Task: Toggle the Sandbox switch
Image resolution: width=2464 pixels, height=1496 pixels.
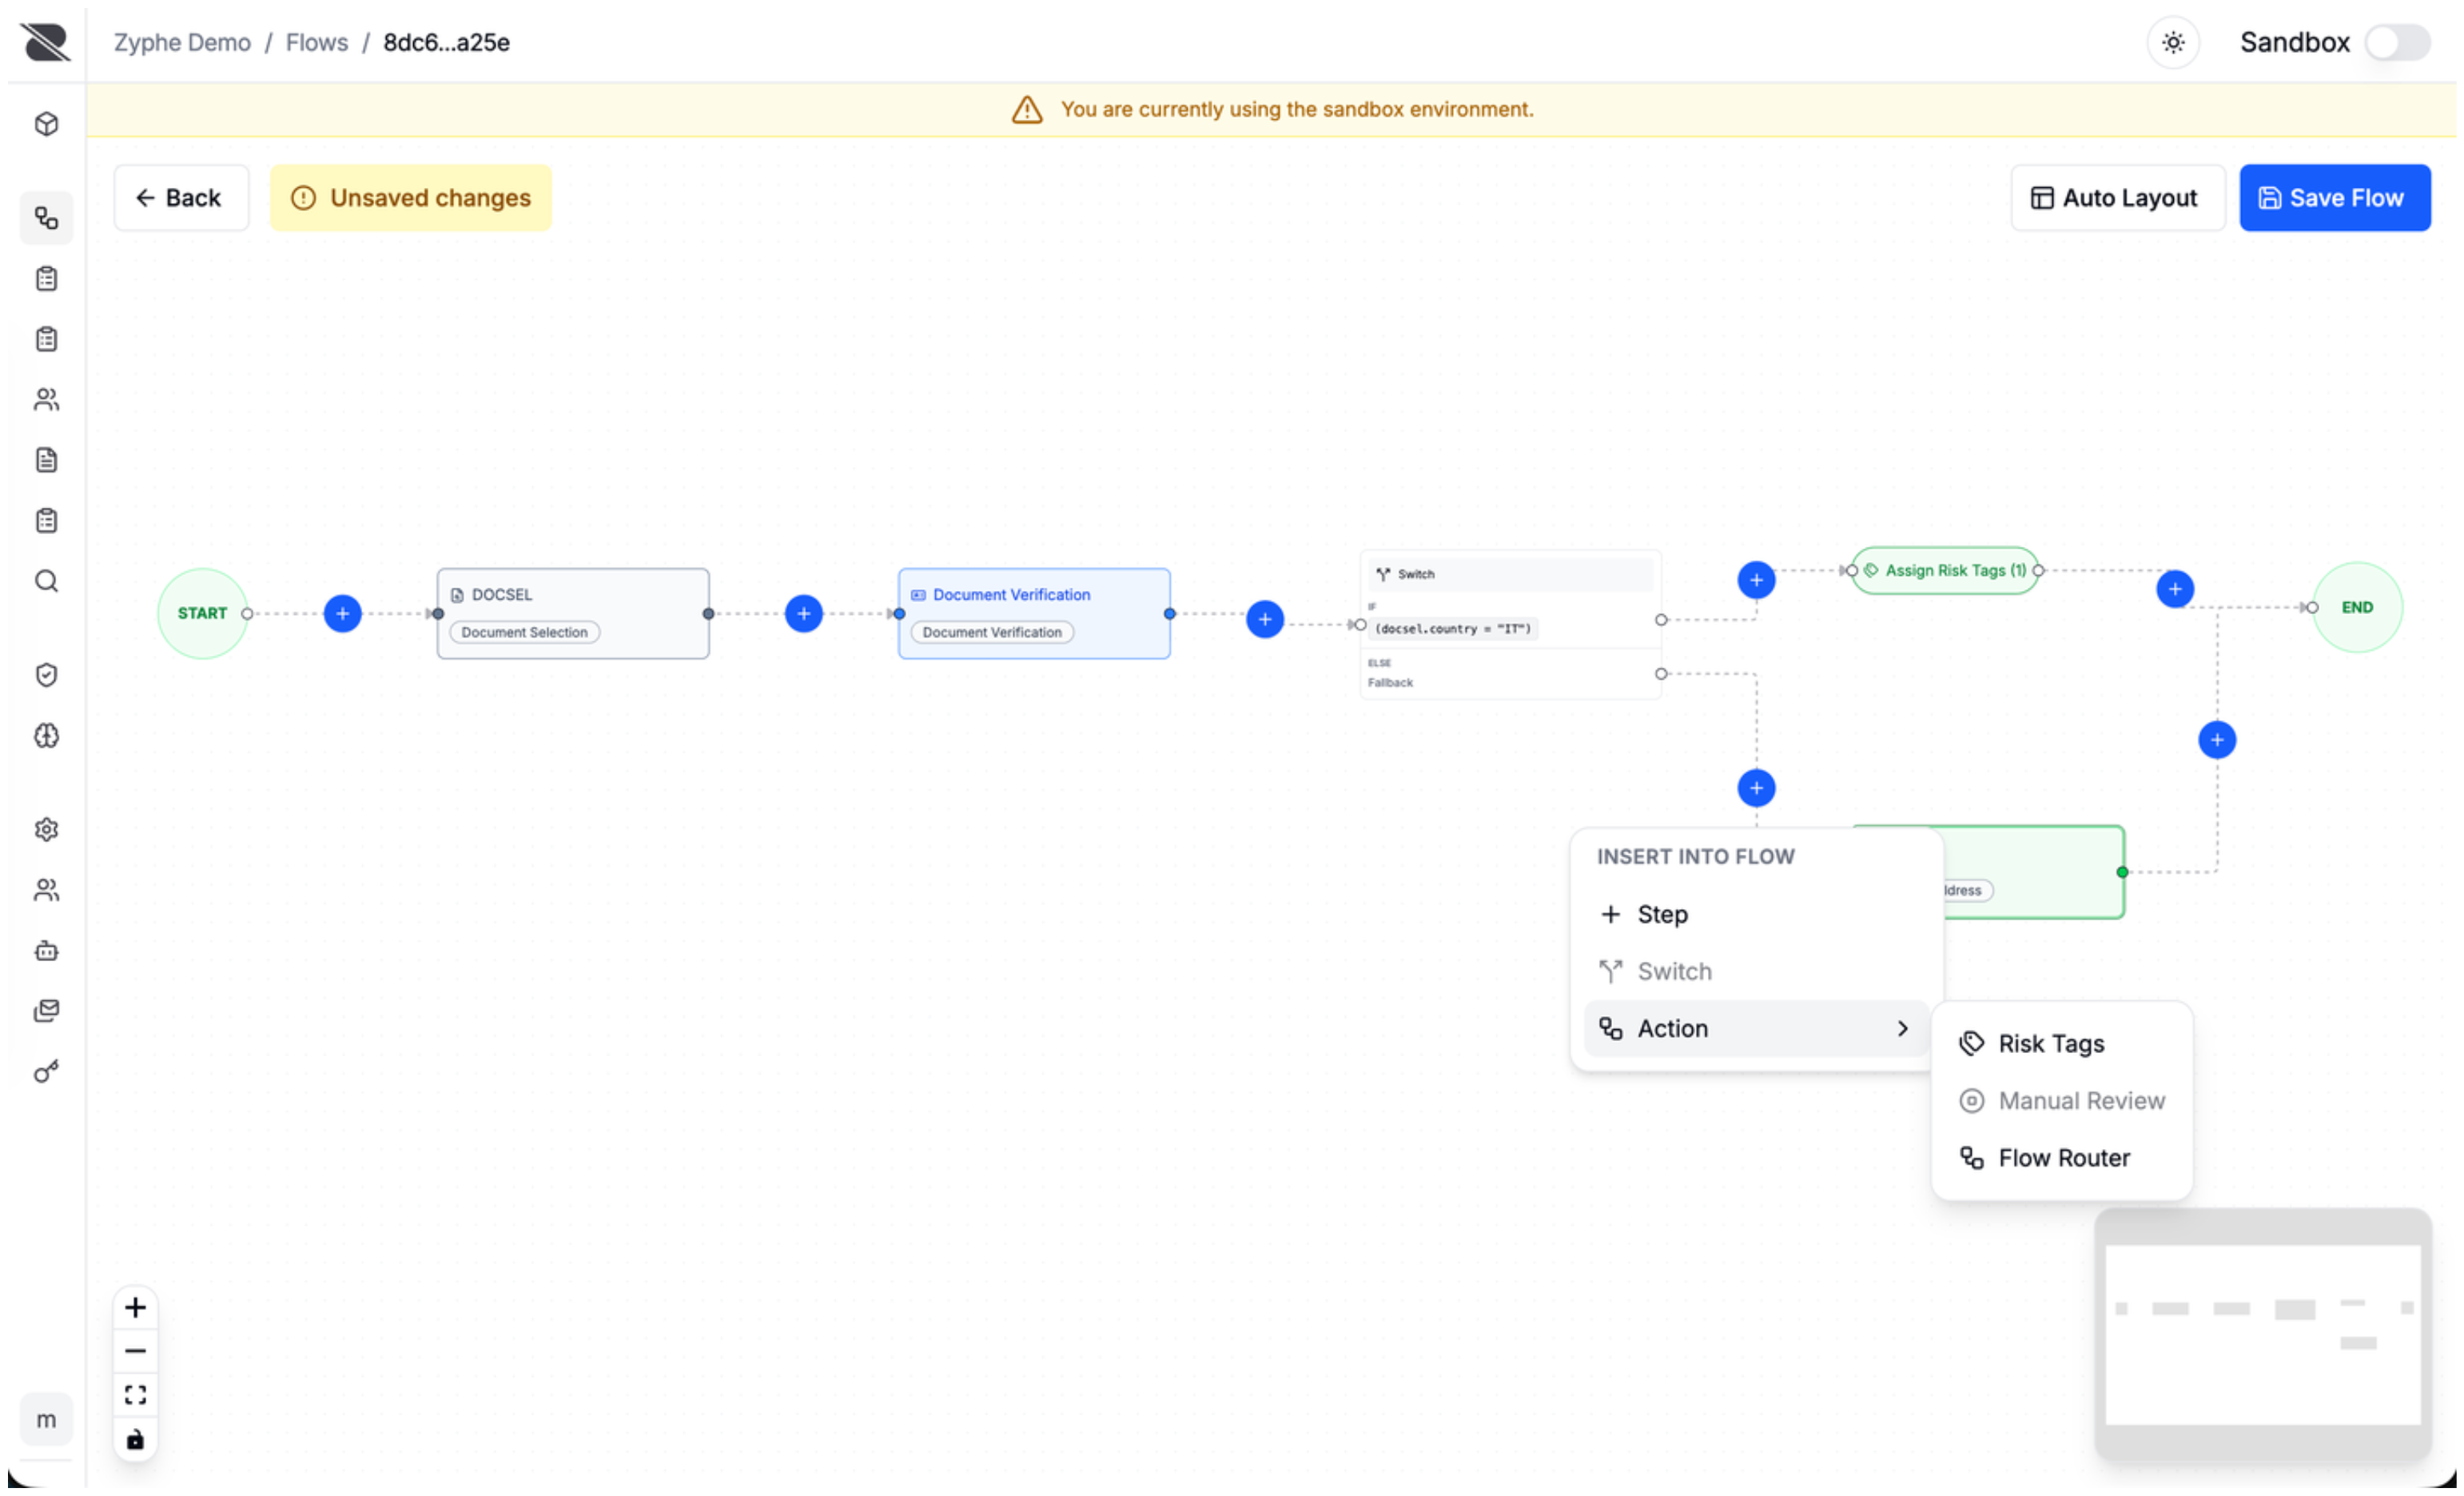Action: 2398,42
